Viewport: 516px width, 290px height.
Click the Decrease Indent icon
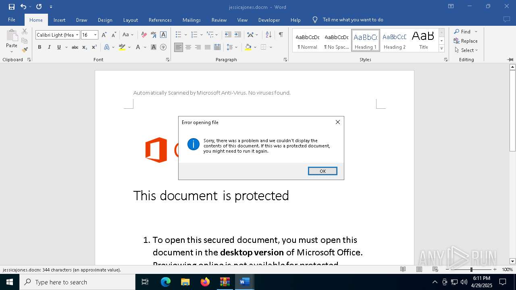click(228, 35)
